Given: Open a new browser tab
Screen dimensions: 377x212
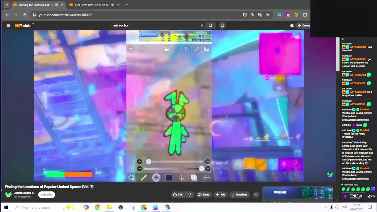Looking at the screenshot, I should pyautogui.click(x=127, y=5).
